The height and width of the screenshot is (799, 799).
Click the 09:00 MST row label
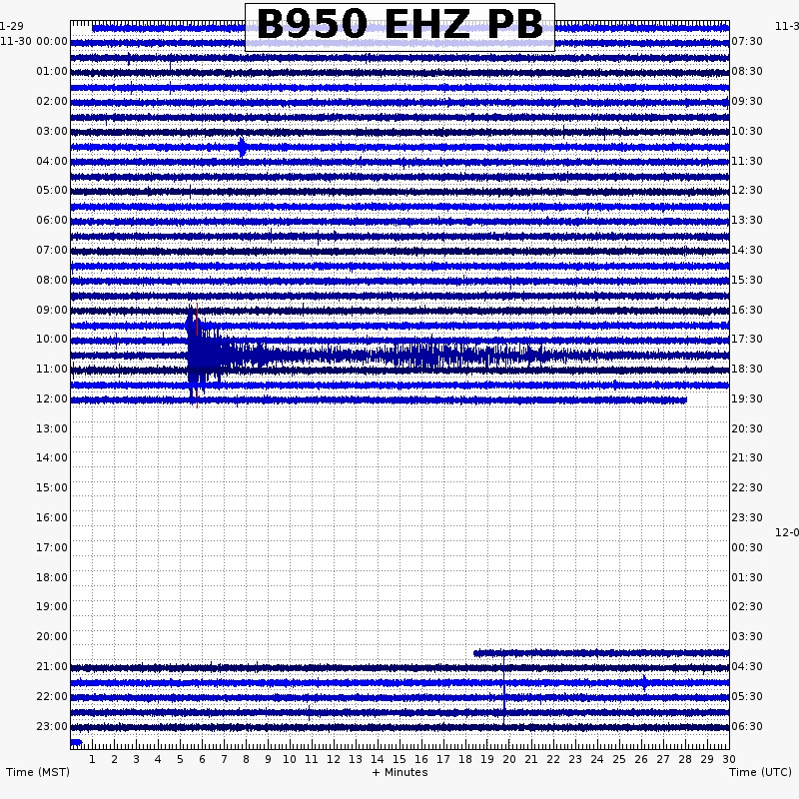pyautogui.click(x=52, y=310)
